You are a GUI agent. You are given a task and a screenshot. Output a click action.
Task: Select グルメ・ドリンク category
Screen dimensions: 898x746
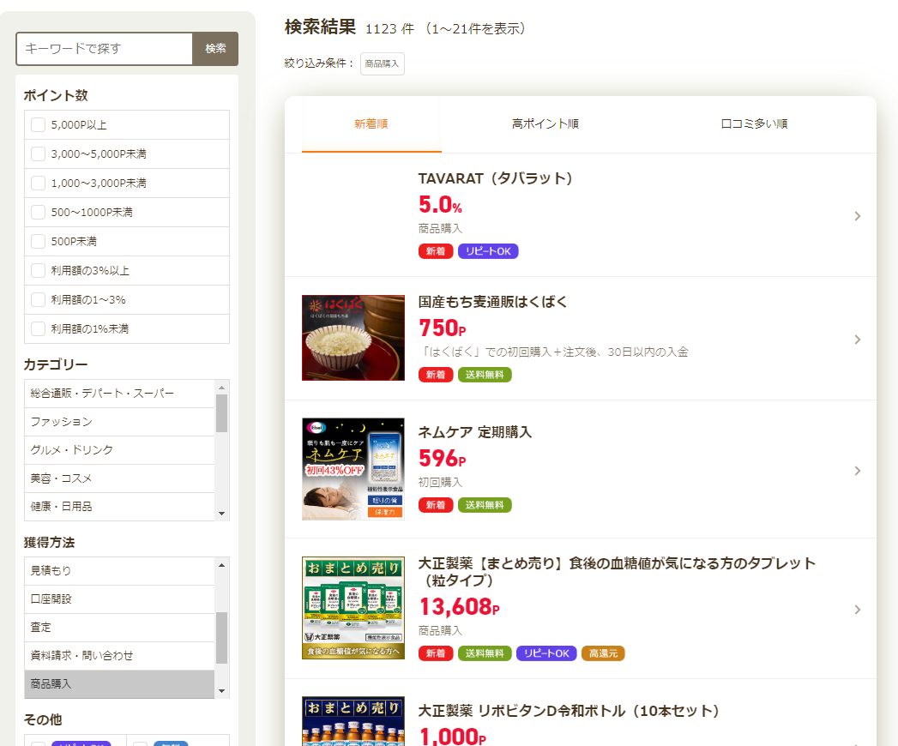coord(72,450)
